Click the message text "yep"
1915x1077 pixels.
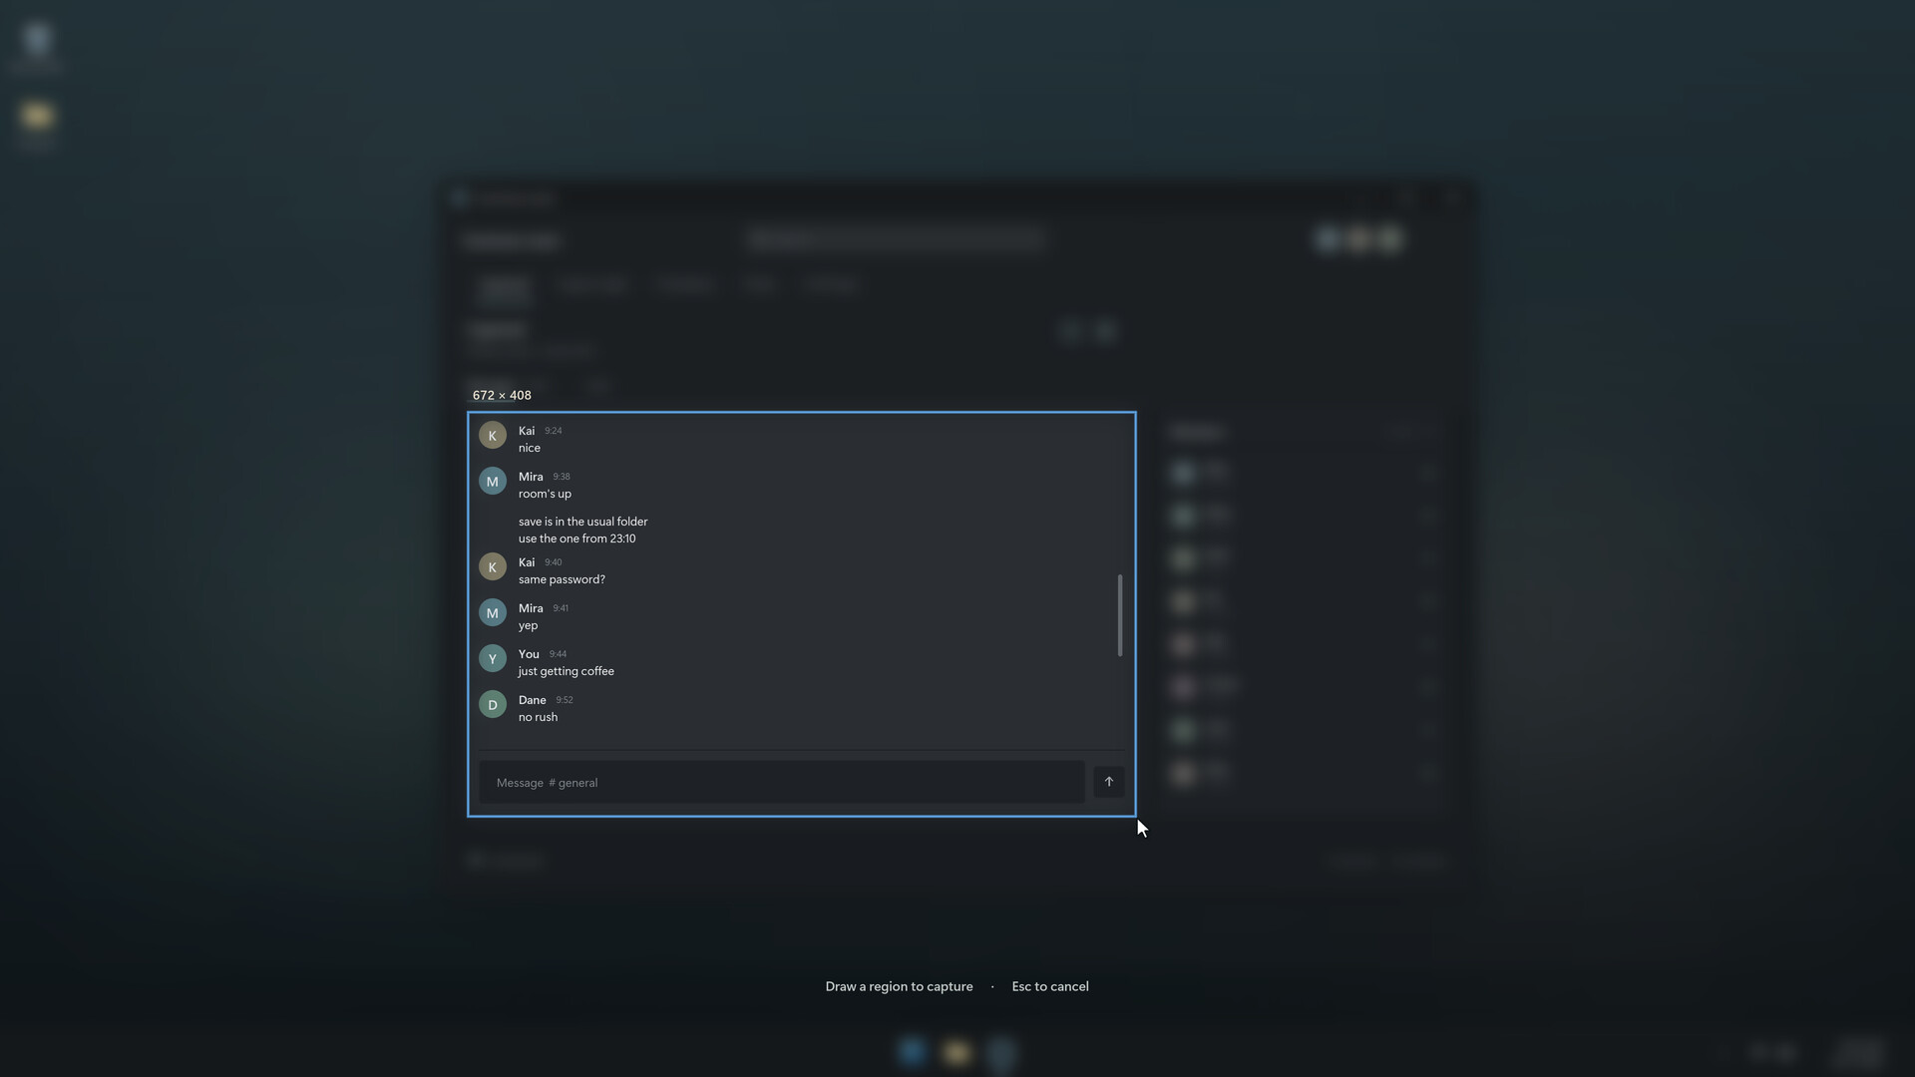click(x=528, y=625)
